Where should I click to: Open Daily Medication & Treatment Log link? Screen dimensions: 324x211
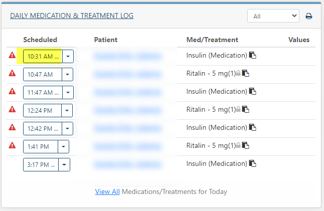point(72,16)
